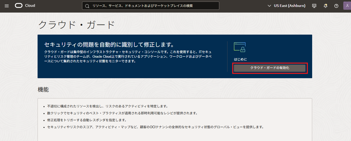Viewport: 351px width, 141px height.
Task: Open the user profile avatar menu
Action: (347, 6)
